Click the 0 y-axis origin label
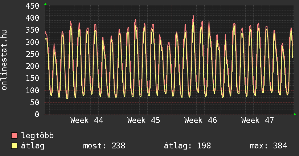This screenshot has height=156, width=299. [x=37, y=114]
